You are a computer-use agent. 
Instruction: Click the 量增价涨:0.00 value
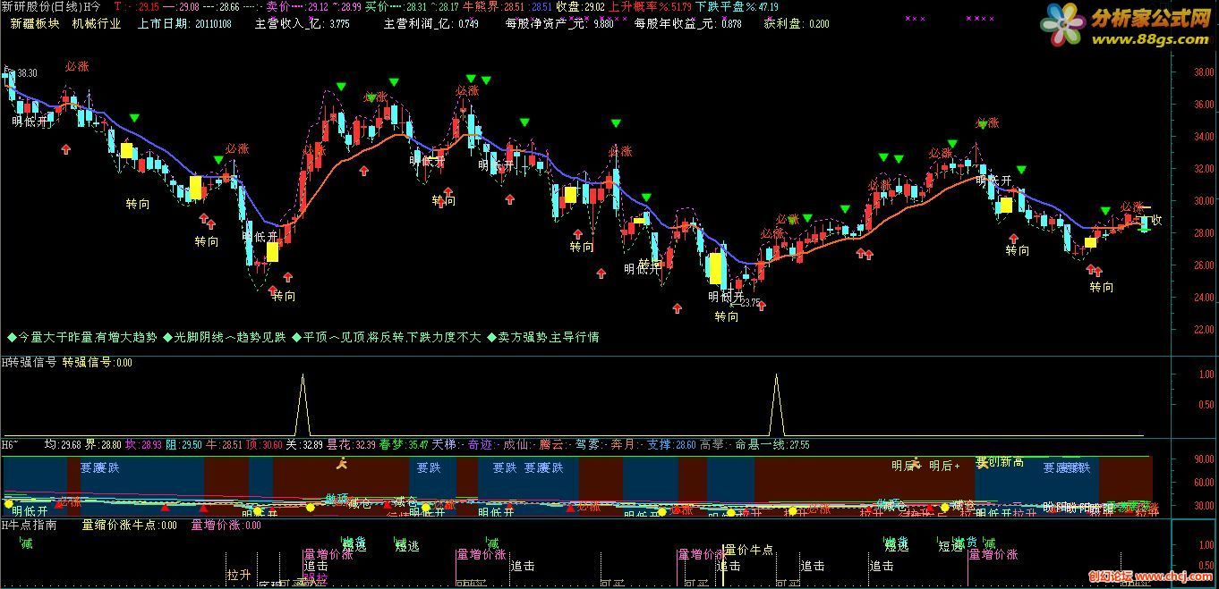click(x=226, y=526)
